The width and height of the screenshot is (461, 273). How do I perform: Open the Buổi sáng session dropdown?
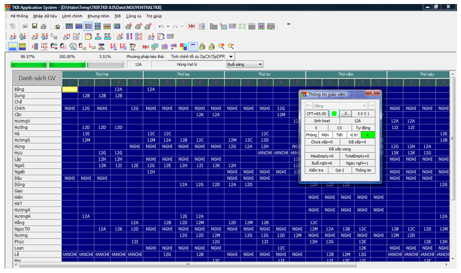245,64
